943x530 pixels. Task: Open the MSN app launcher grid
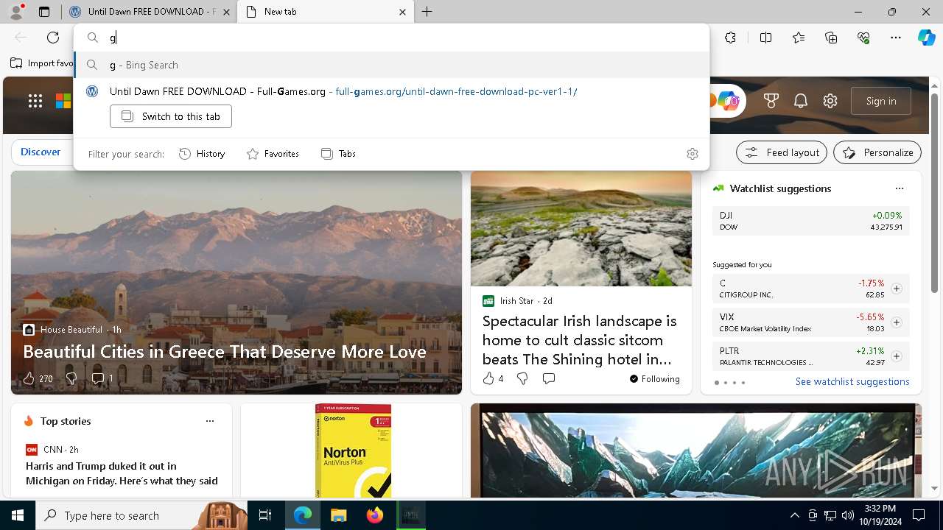point(35,101)
